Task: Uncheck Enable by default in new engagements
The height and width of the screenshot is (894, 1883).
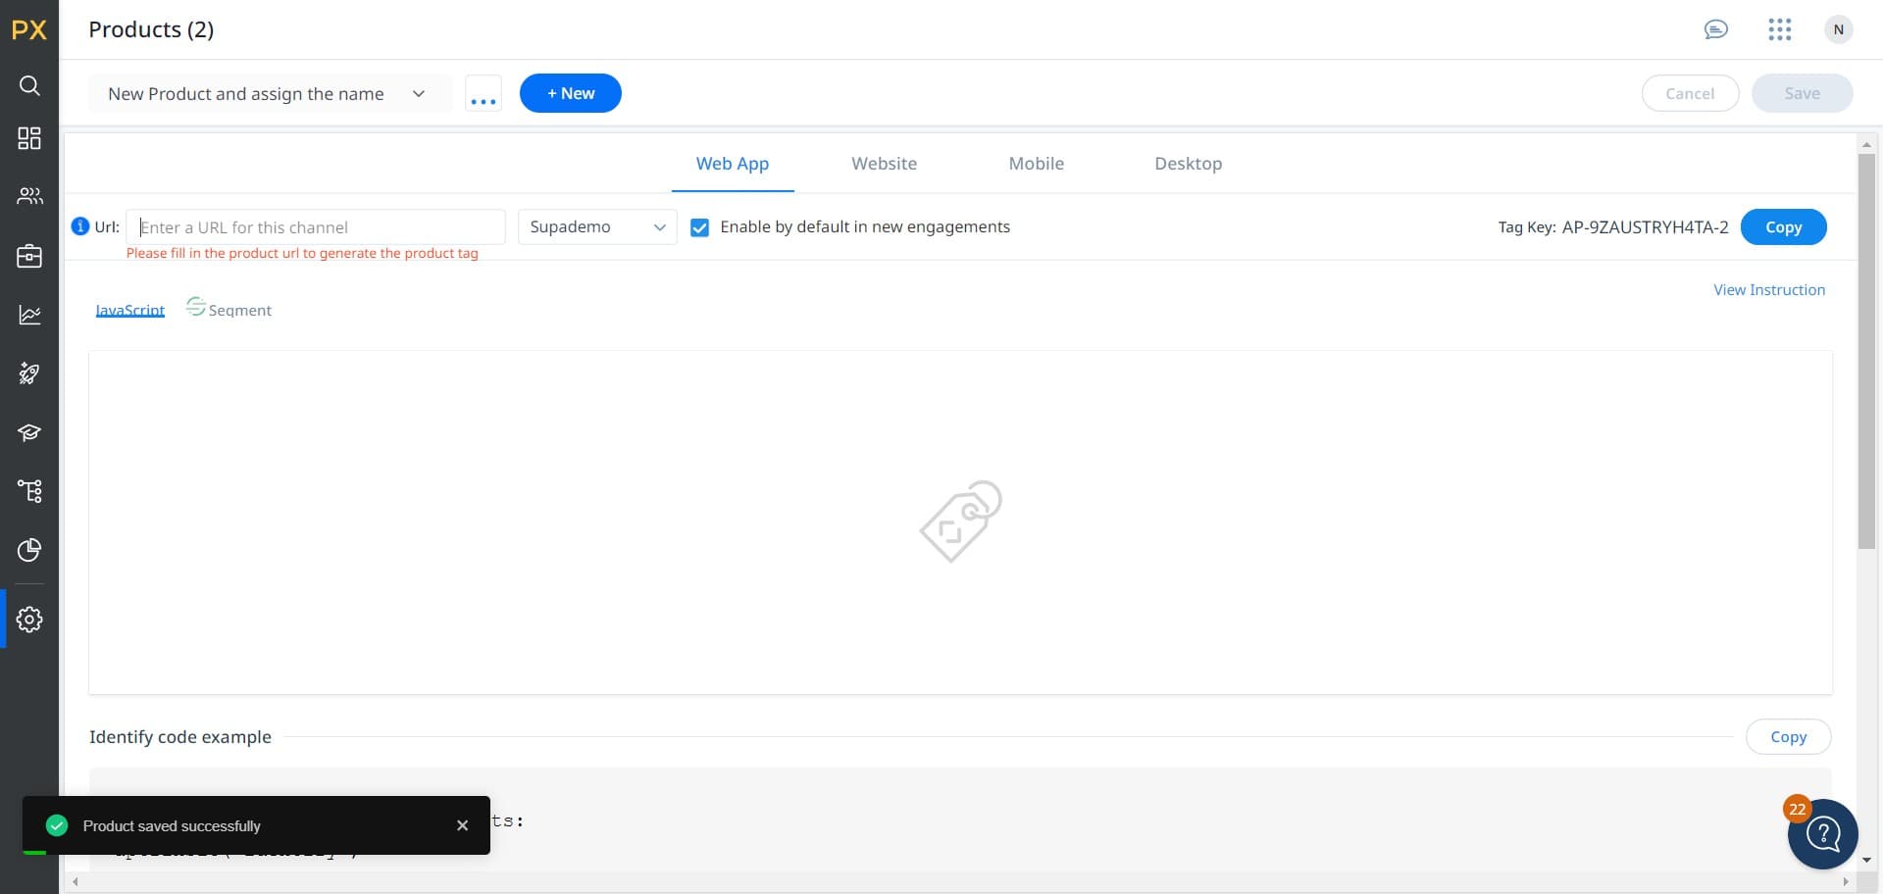Action: [699, 226]
